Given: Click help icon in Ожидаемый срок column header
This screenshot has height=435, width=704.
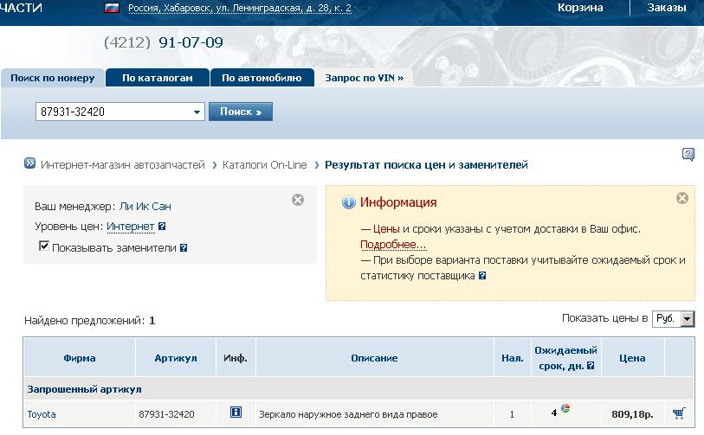Looking at the screenshot, I should 591,366.
